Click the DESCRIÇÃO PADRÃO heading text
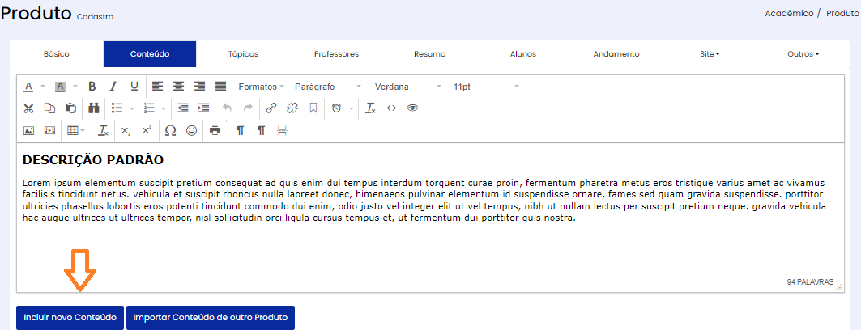 click(93, 160)
